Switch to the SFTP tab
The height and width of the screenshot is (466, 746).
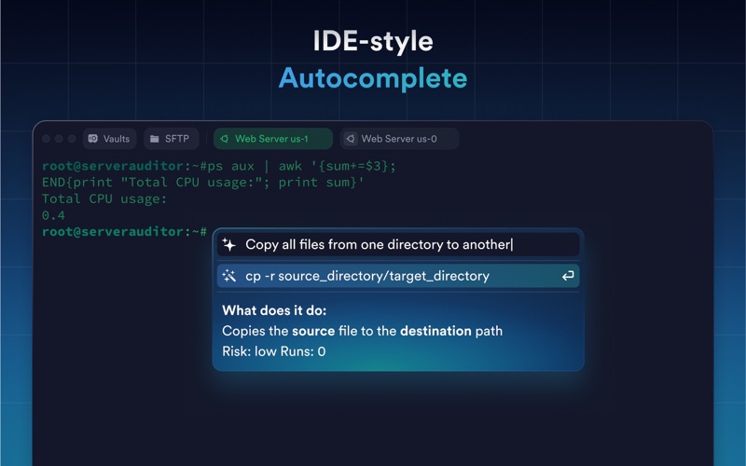coord(171,139)
